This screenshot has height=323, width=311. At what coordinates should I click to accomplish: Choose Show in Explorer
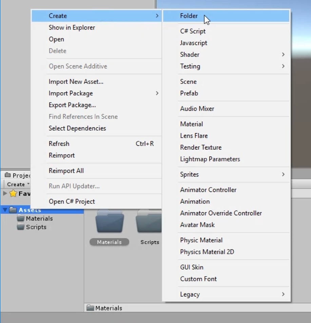click(x=97, y=27)
